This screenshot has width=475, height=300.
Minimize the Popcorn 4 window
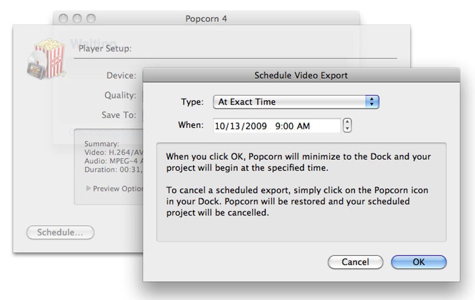click(77, 19)
